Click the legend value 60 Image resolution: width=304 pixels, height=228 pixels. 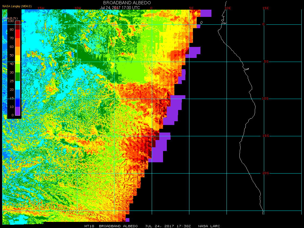coord(12,47)
